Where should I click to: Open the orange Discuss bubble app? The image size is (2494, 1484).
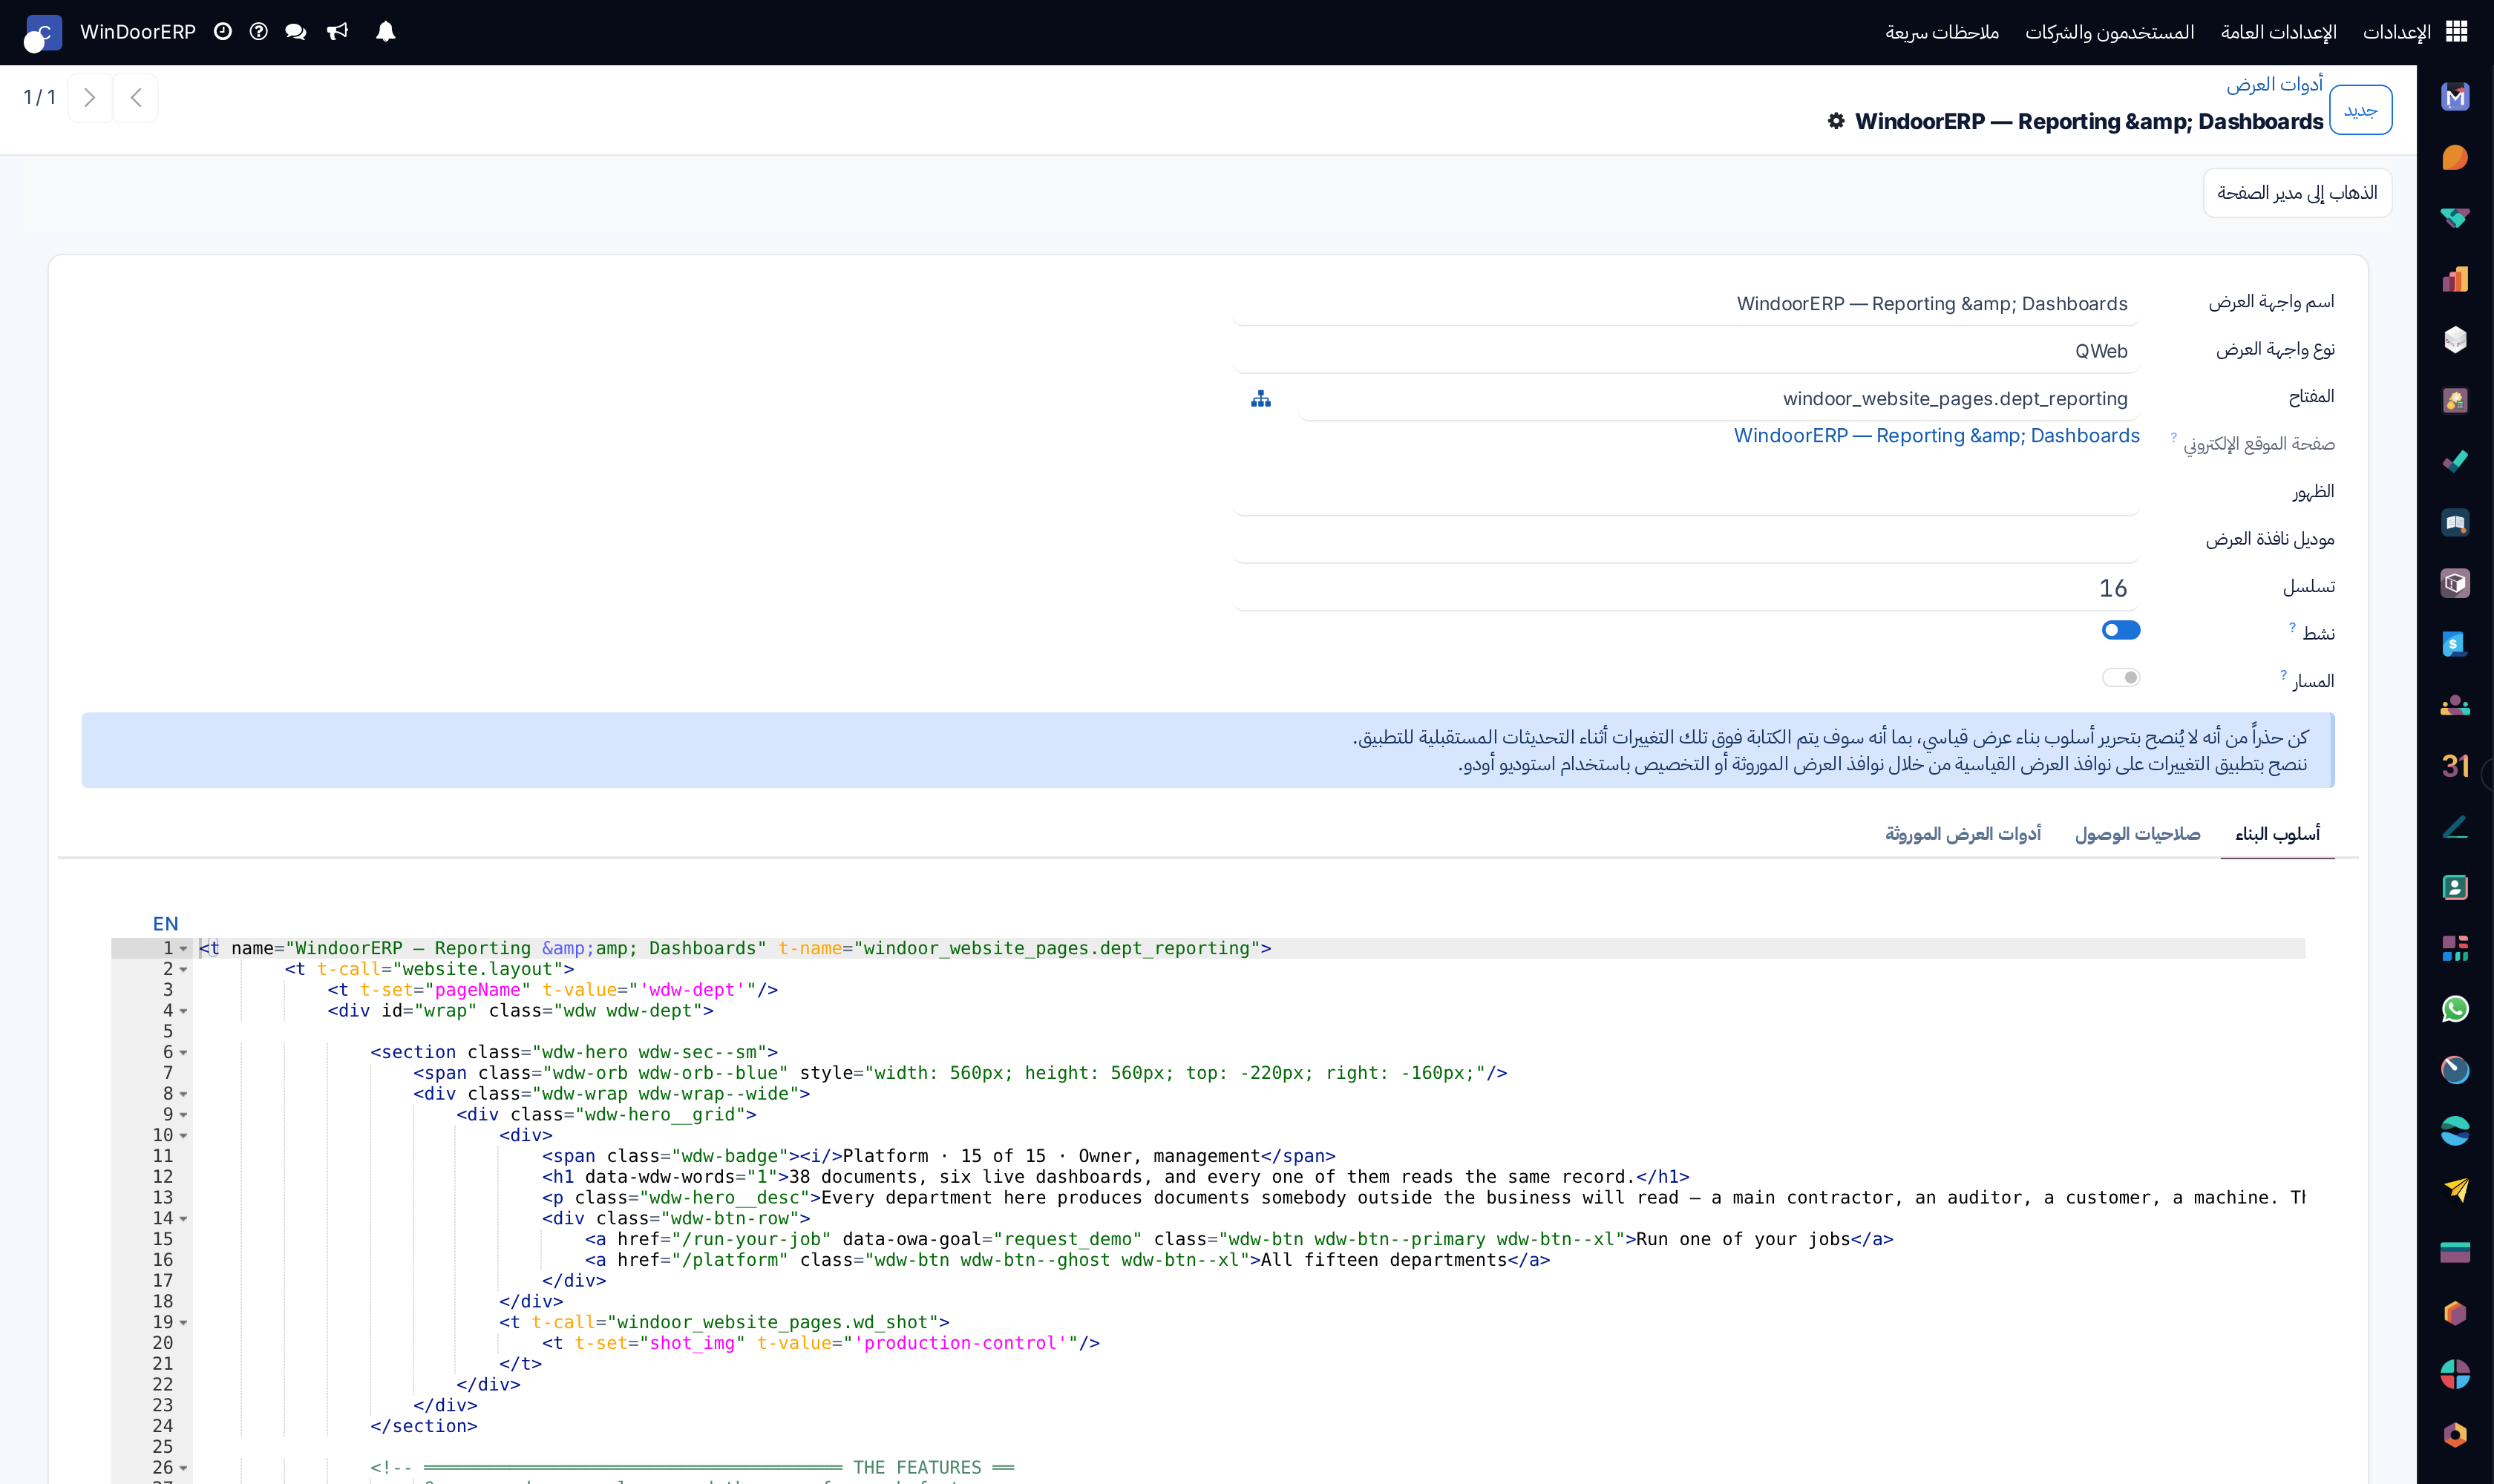pyautogui.click(x=2455, y=158)
